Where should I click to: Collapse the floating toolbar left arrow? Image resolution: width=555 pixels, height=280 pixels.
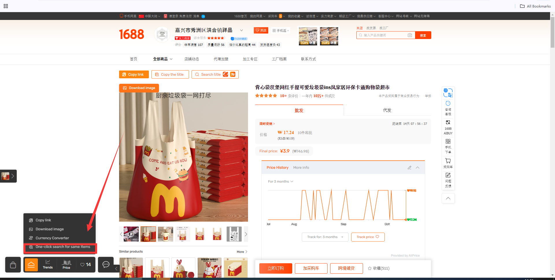point(116,268)
